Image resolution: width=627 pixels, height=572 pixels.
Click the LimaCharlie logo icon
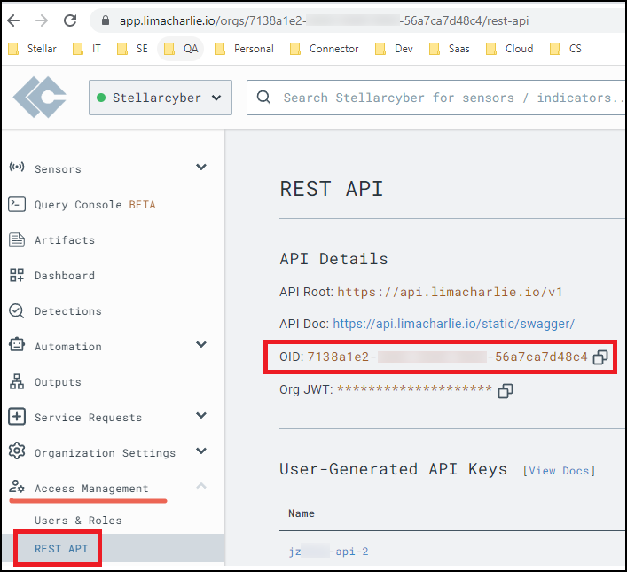point(40,98)
